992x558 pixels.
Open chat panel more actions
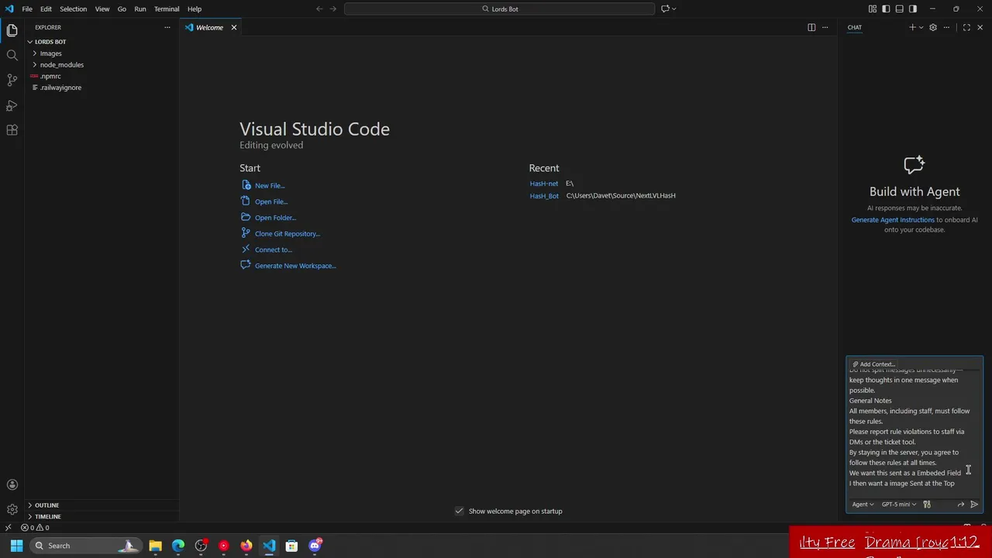pos(946,27)
